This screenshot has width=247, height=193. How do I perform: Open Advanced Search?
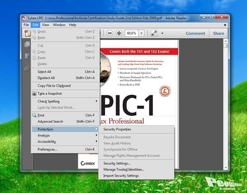tap(66, 121)
